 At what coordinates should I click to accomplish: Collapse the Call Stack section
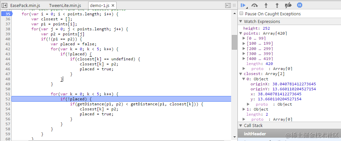click(240, 126)
